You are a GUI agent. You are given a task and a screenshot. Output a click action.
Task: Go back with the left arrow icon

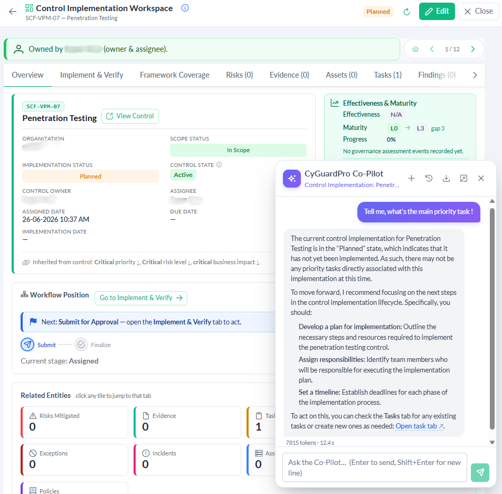(x=13, y=12)
